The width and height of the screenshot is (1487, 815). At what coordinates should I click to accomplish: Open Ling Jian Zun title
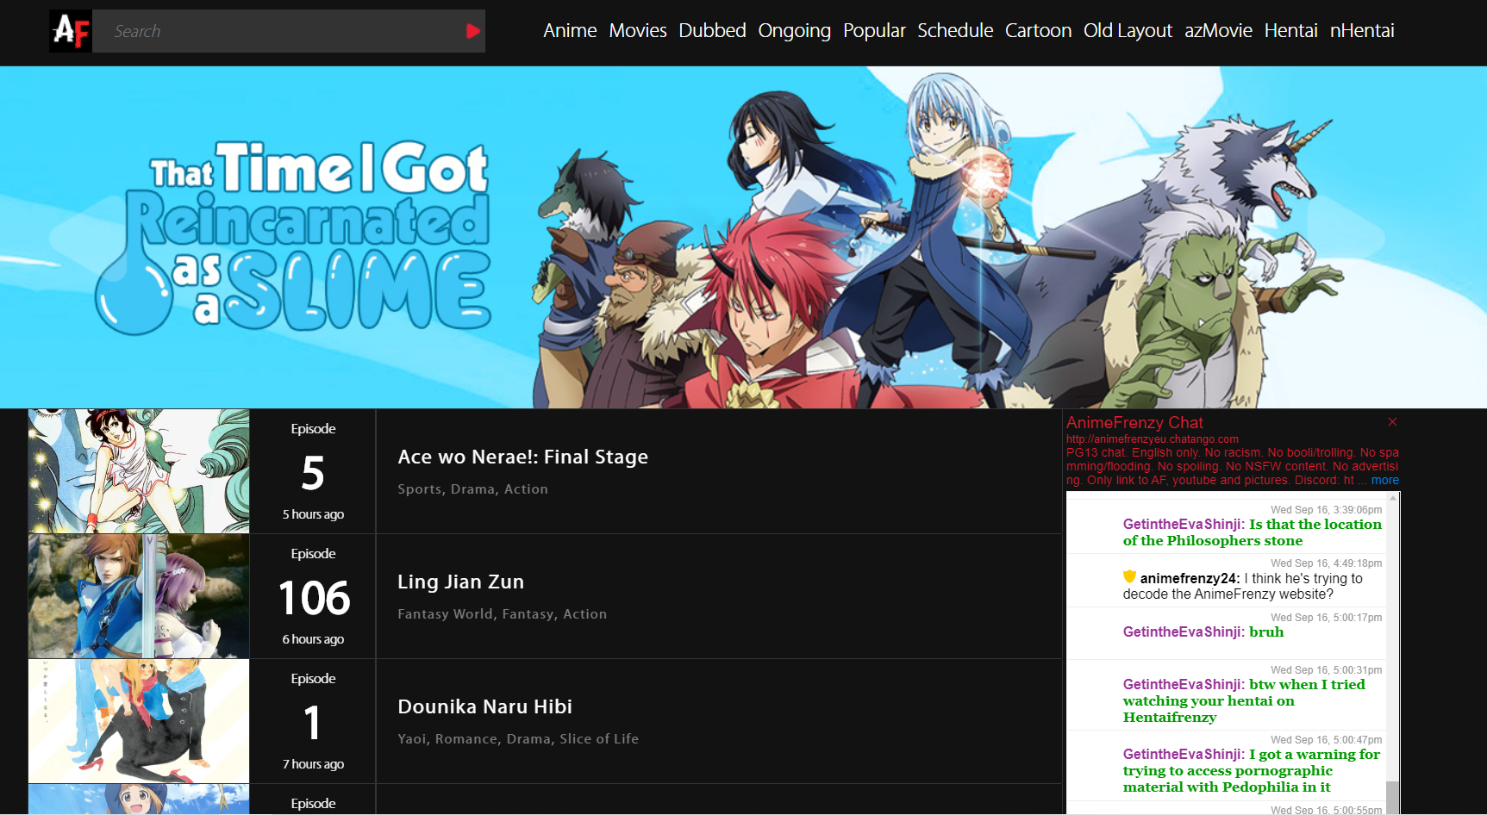(460, 582)
